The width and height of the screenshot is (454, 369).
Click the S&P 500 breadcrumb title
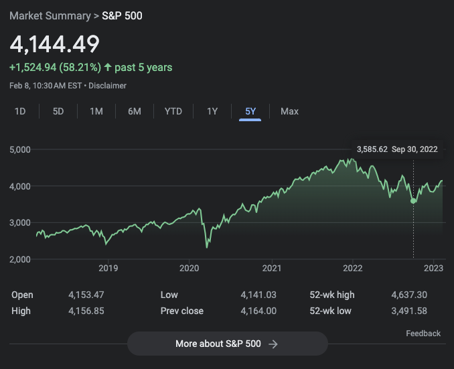(x=122, y=15)
